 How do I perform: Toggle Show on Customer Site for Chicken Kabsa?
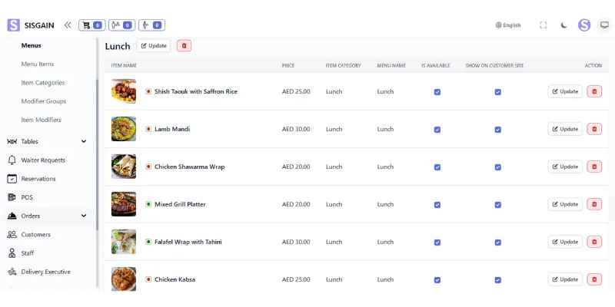tap(497, 280)
